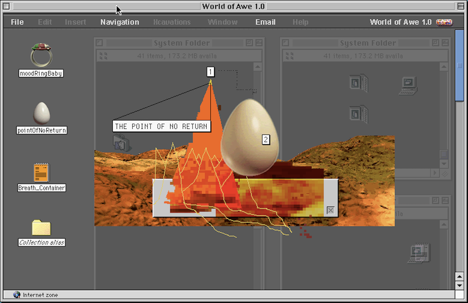Click the main window's scroll down arrow
Screen dimensions: 468x303
(460, 285)
